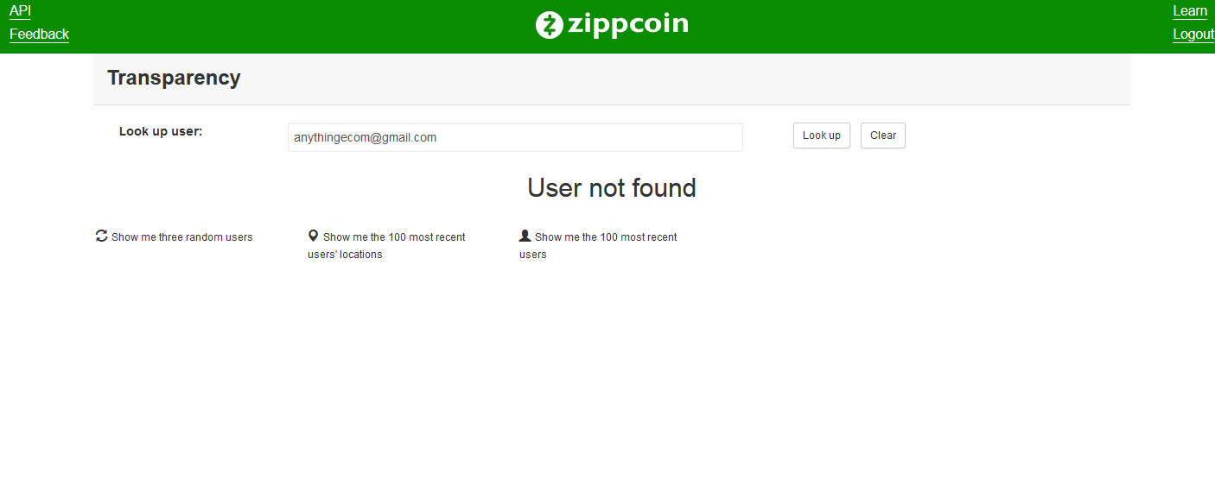Click the Transparency page heading
Viewport: 1215px width, 479px height.
coord(174,78)
